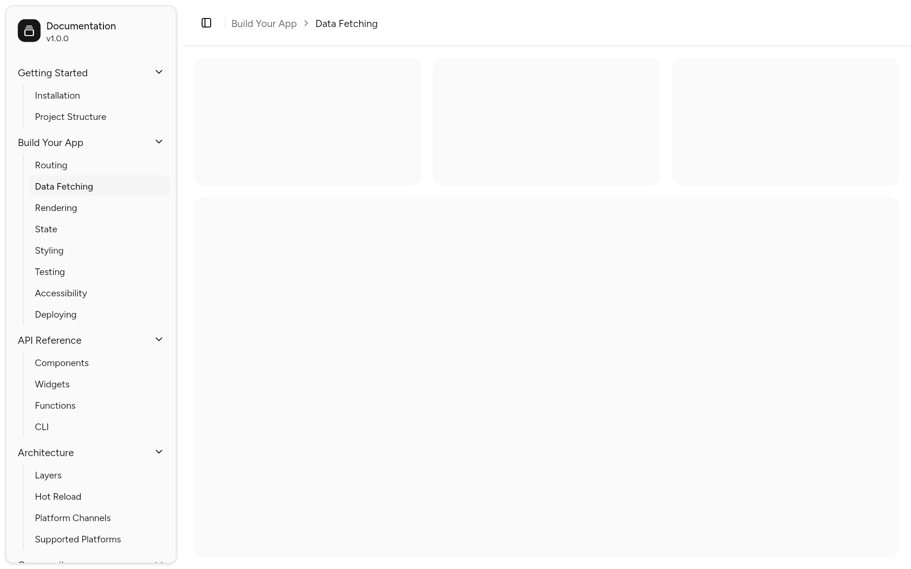Click the Build Your App sidebar heading
Screen dimensions: 911x569
(50, 143)
